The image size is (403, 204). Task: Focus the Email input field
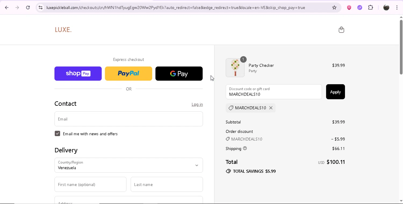129,119
